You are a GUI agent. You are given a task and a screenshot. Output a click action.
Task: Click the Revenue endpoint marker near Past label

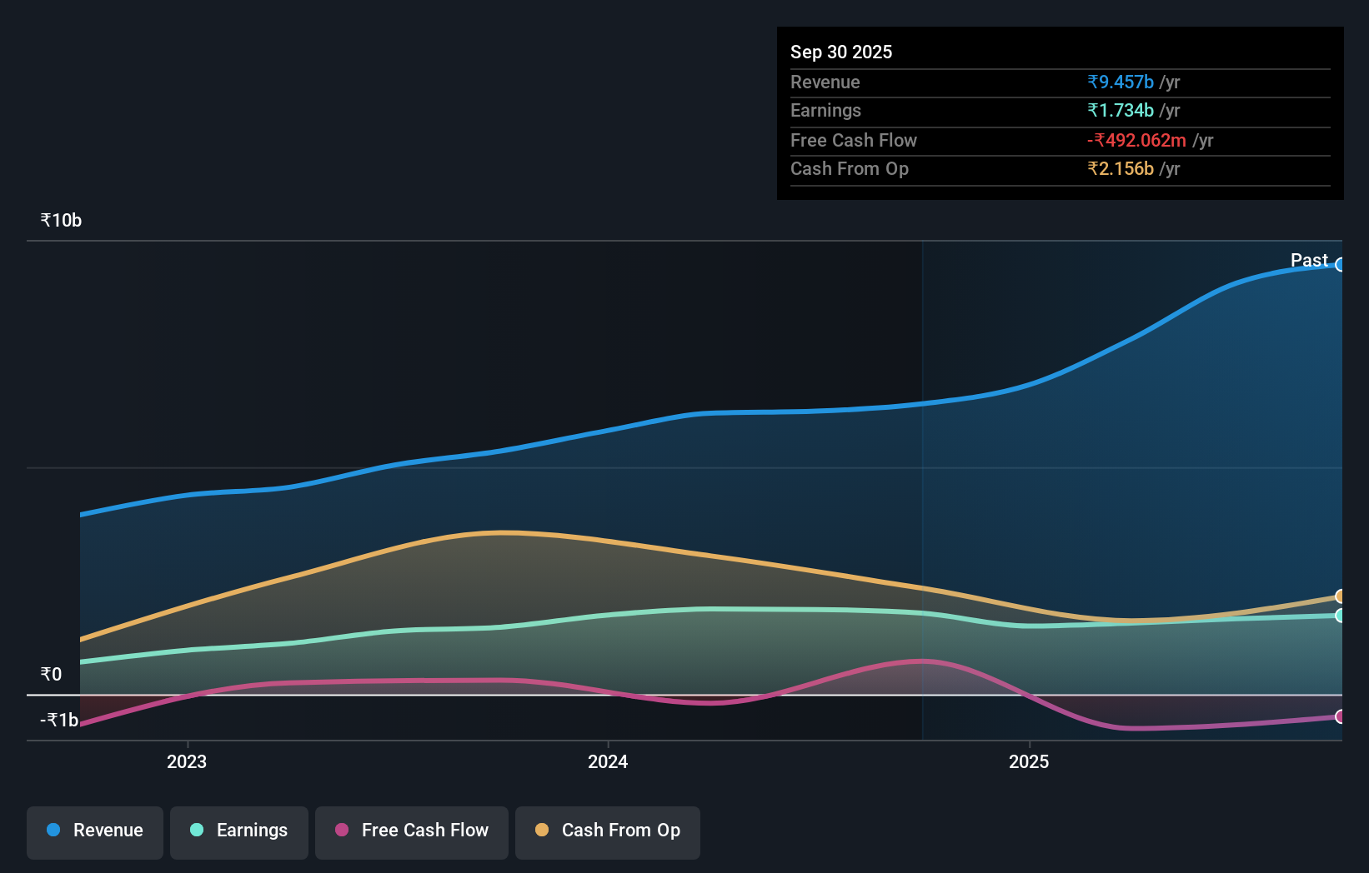[x=1341, y=265]
